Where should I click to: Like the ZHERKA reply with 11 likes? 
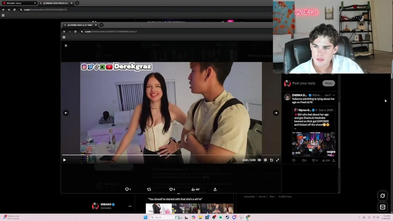coord(315,160)
